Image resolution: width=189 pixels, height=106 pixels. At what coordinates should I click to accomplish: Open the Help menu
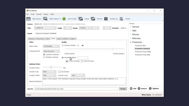(52, 14)
